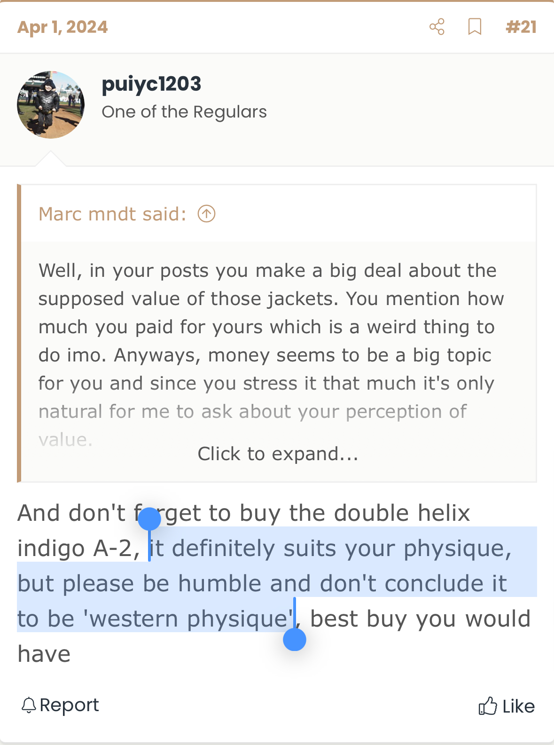This screenshot has height=745, width=554.
Task: Tap the word 'have' in the reply
Action: coord(44,654)
